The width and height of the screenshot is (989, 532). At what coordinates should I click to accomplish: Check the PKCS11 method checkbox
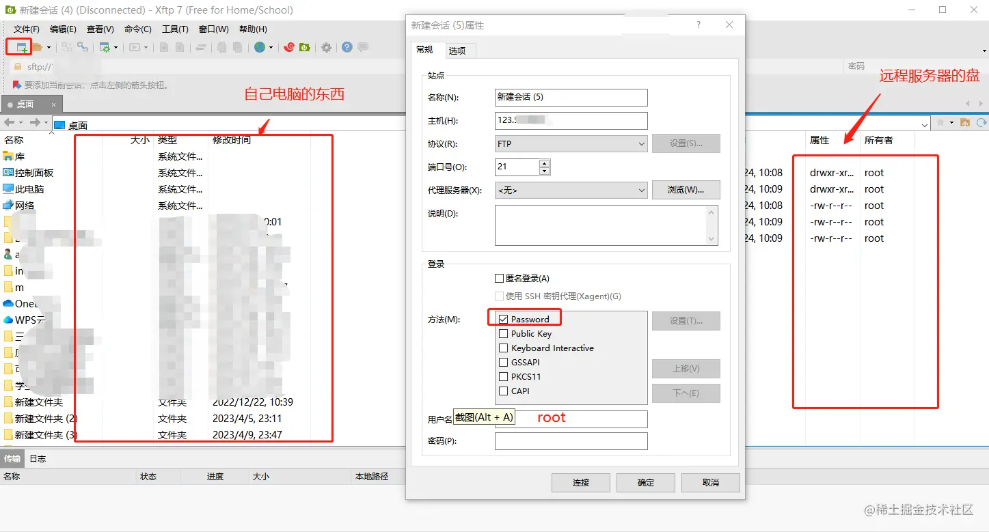coord(504,377)
